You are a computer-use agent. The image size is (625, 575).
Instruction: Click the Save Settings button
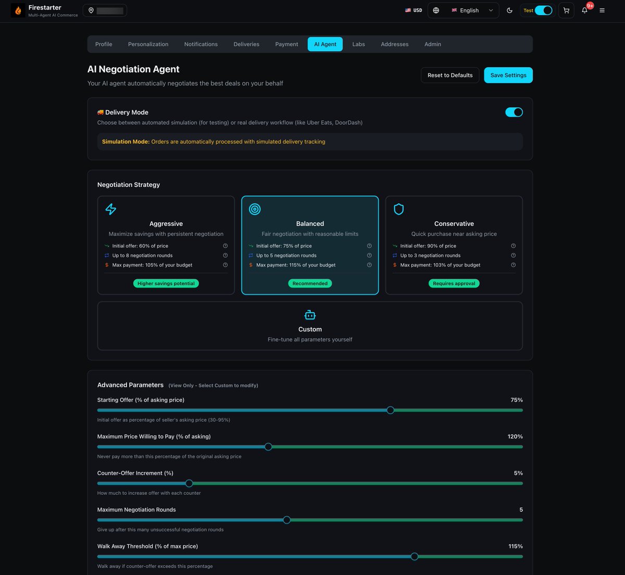click(x=508, y=75)
